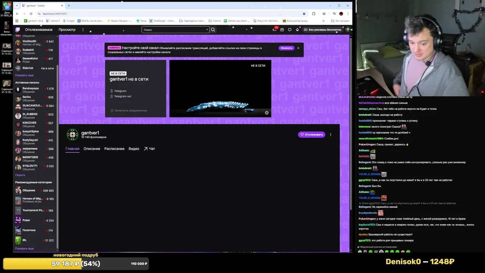Click the 'Изменить' button in banner

click(x=286, y=48)
